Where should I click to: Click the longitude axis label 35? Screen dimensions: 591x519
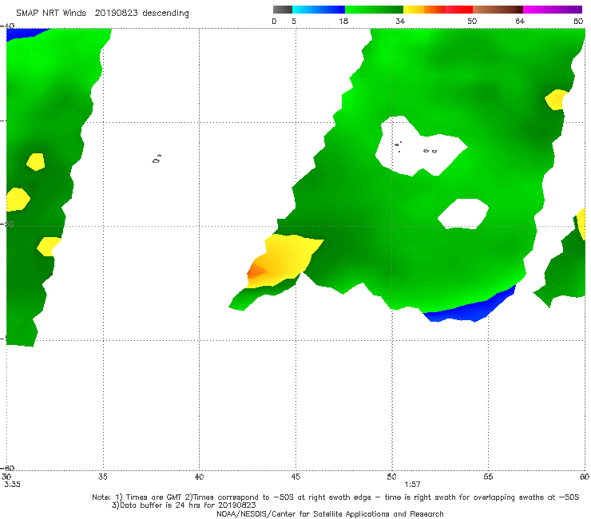click(x=102, y=477)
